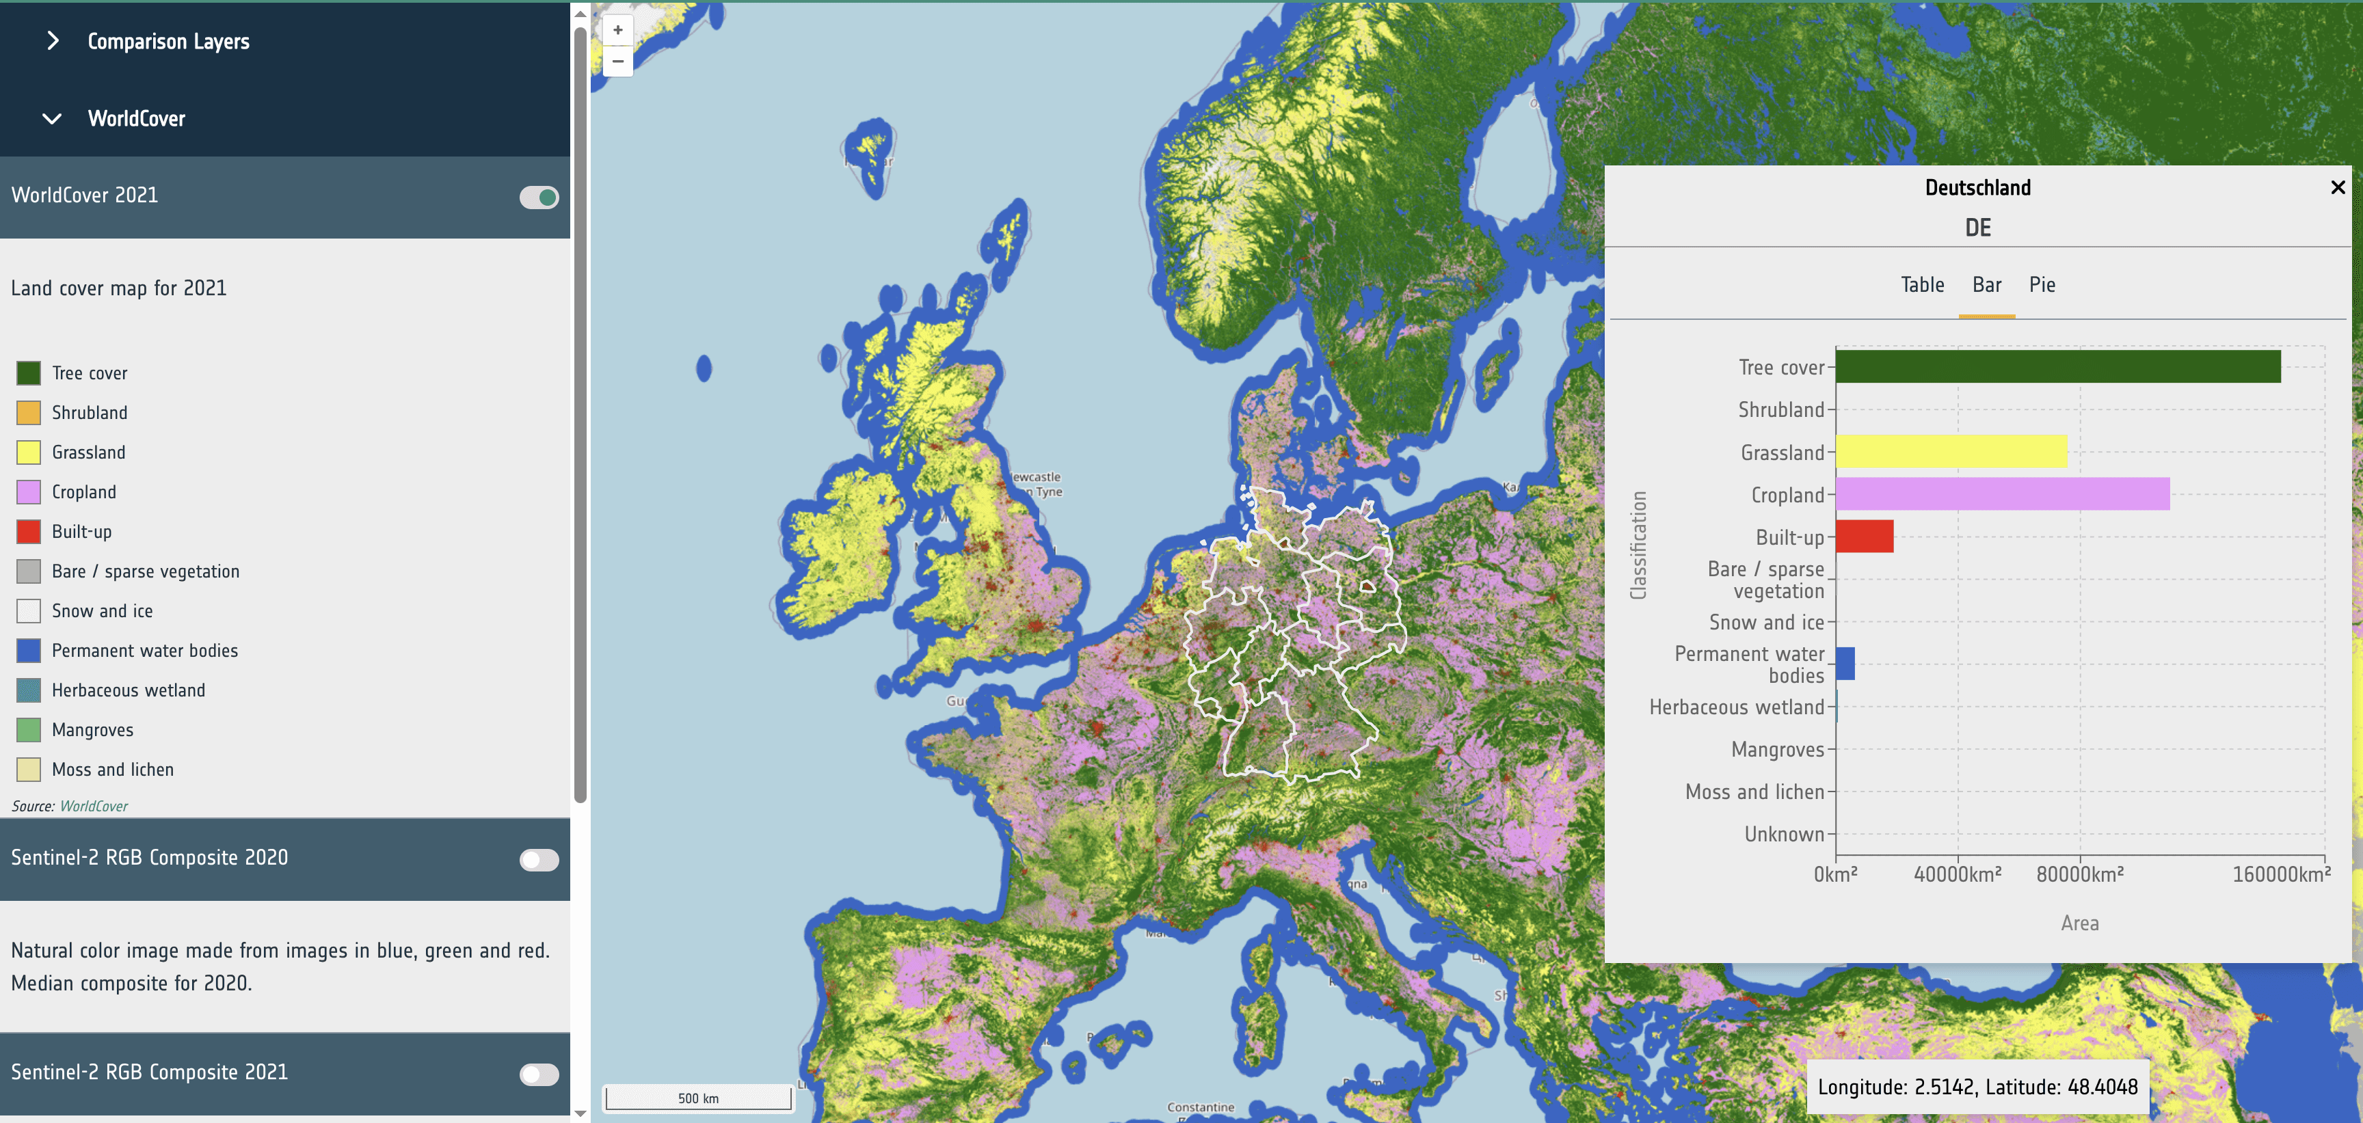The height and width of the screenshot is (1123, 2363).
Task: Close the Deutschland statistics popup
Action: click(2337, 187)
